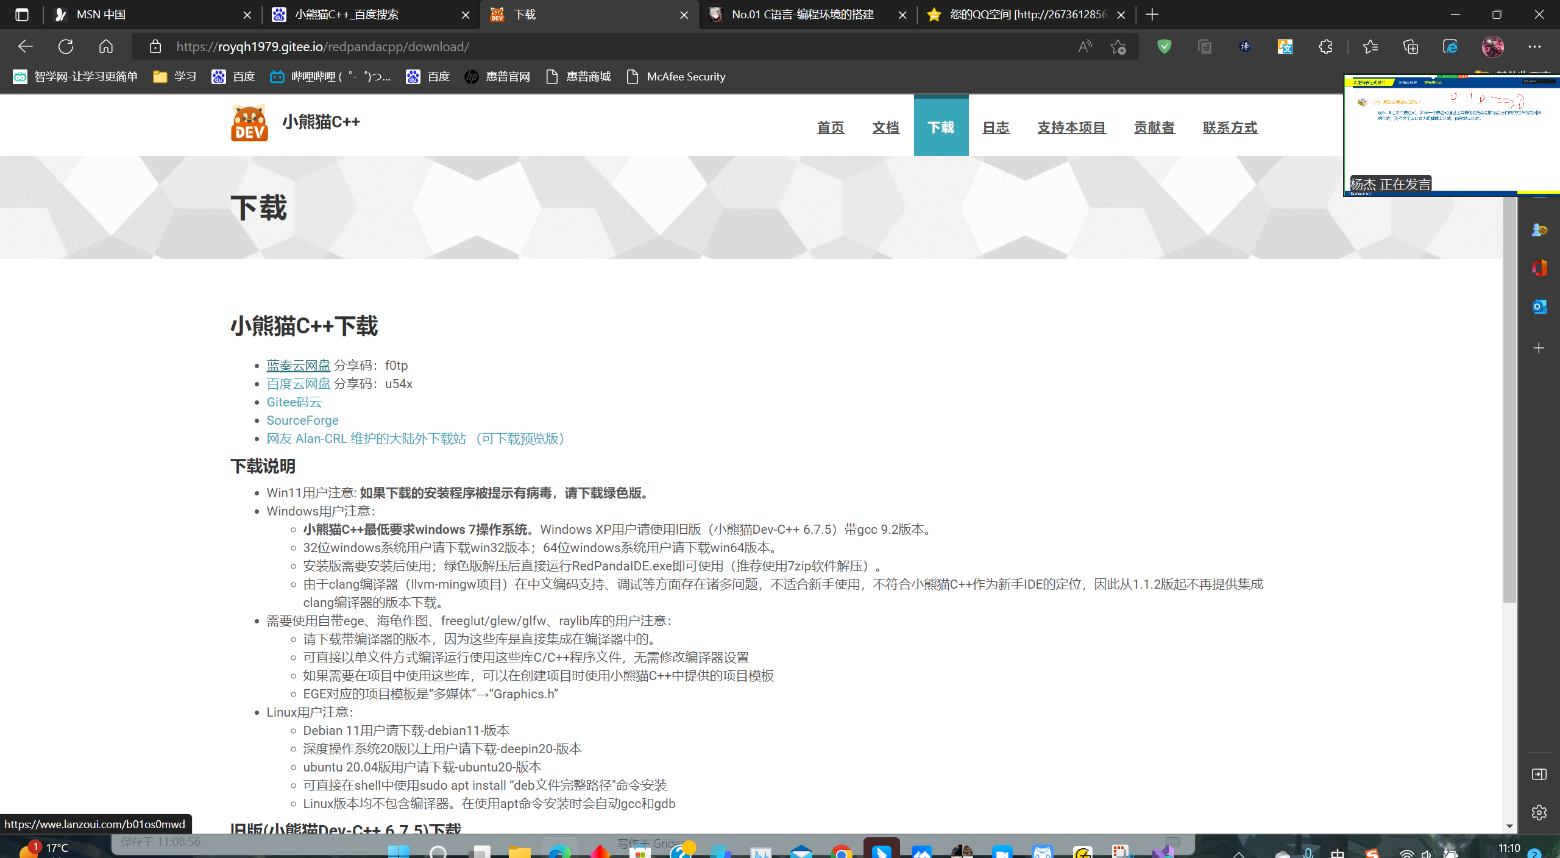
Task: Open the 百度云网盘 download link
Action: [299, 384]
